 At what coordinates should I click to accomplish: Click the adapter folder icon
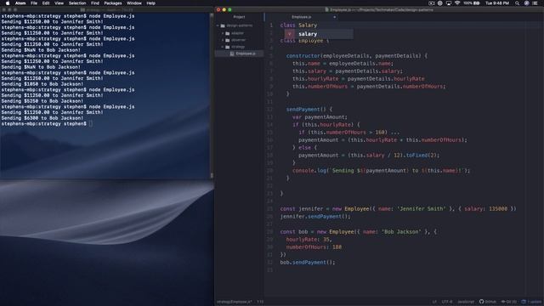[x=228, y=33]
